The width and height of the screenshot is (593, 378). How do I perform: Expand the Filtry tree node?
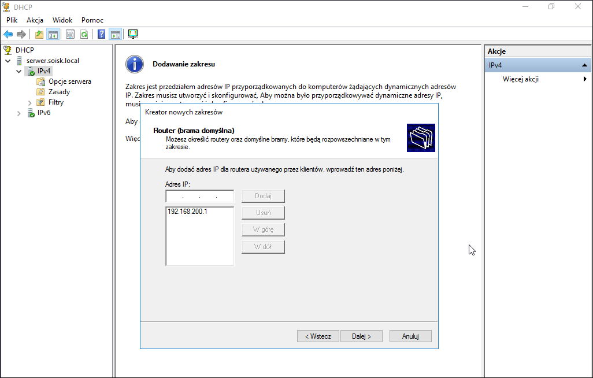tap(29, 102)
